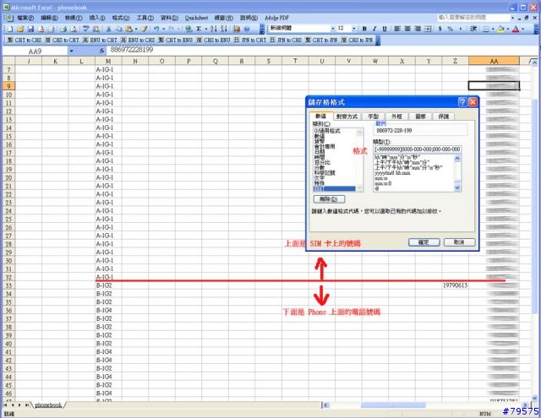Switch to the 對齊方式 tab
The width and height of the screenshot is (541, 418).
[346, 116]
